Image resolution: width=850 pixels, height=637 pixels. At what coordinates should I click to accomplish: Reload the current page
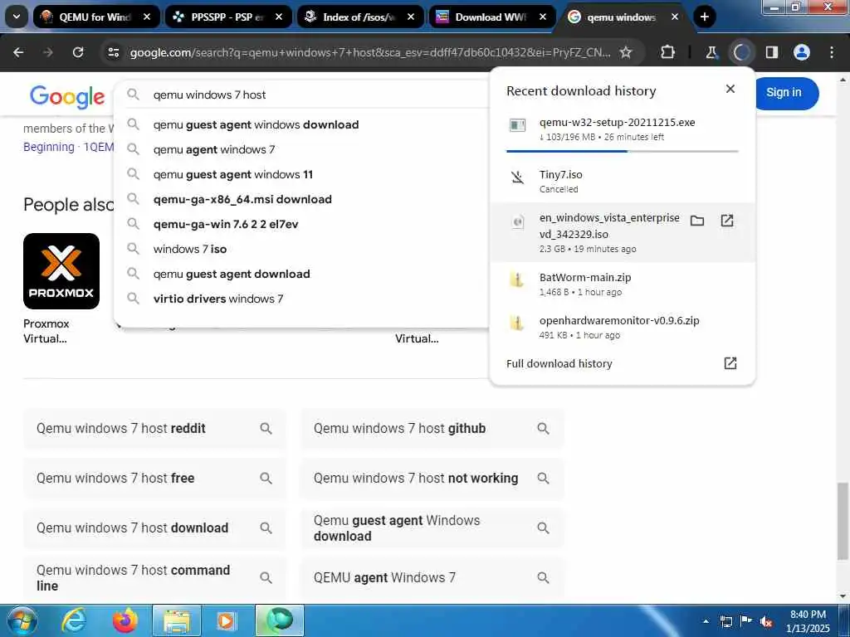coord(78,52)
